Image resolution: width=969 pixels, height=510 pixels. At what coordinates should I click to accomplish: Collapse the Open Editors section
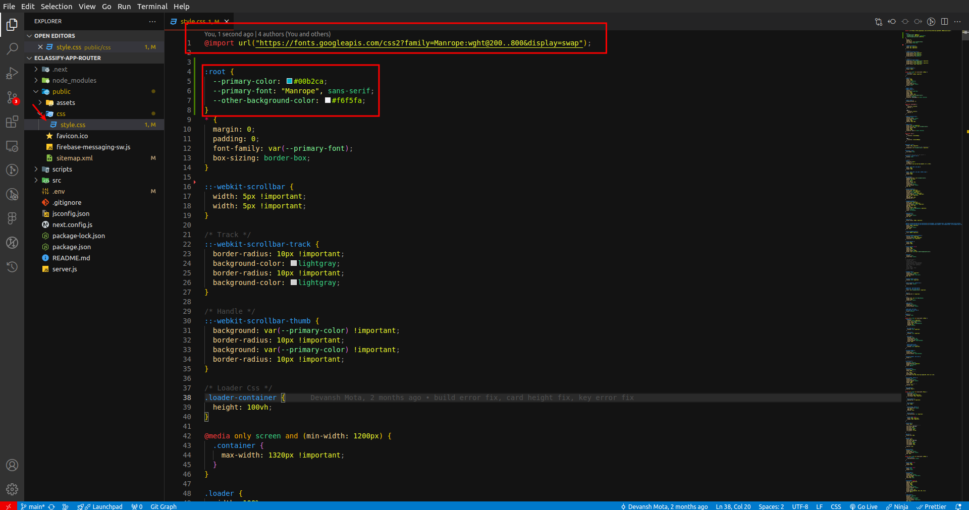[x=55, y=36]
